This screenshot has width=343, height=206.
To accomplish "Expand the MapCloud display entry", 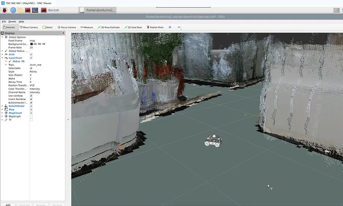I will tap(2, 113).
